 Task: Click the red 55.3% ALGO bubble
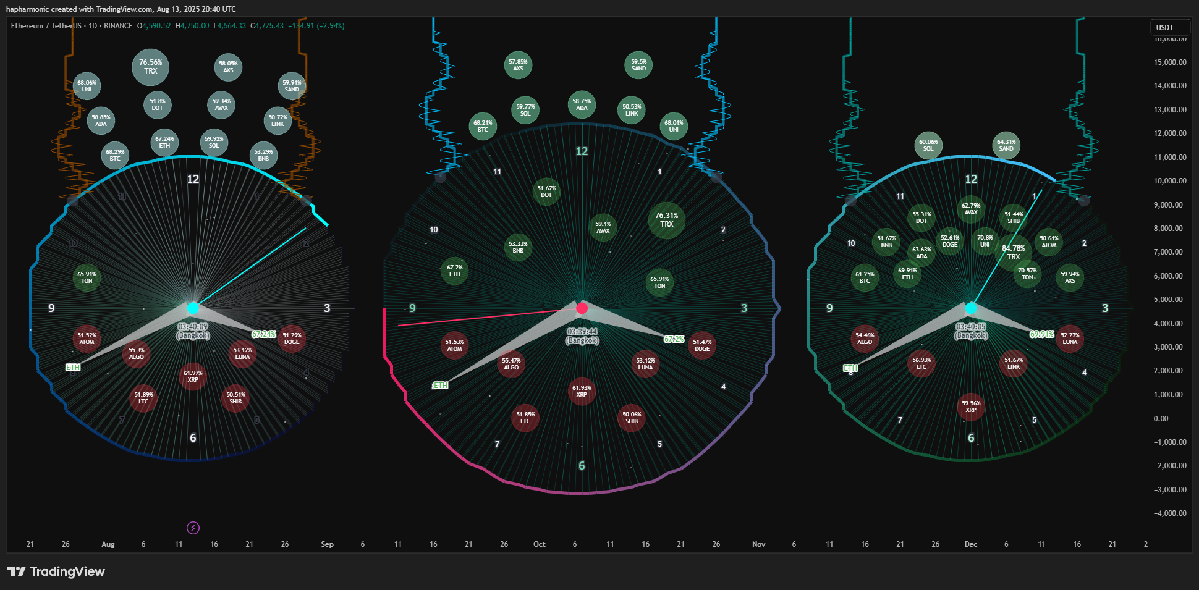136,353
